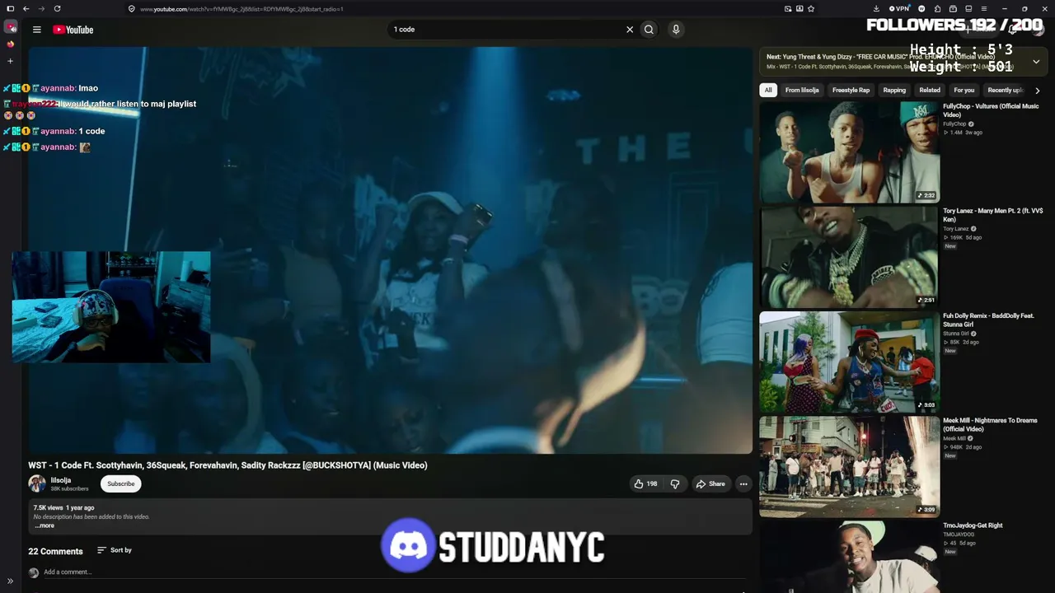Screen dimensions: 1055x593
Task: Open the browser main menu icon
Action: [x=984, y=8]
